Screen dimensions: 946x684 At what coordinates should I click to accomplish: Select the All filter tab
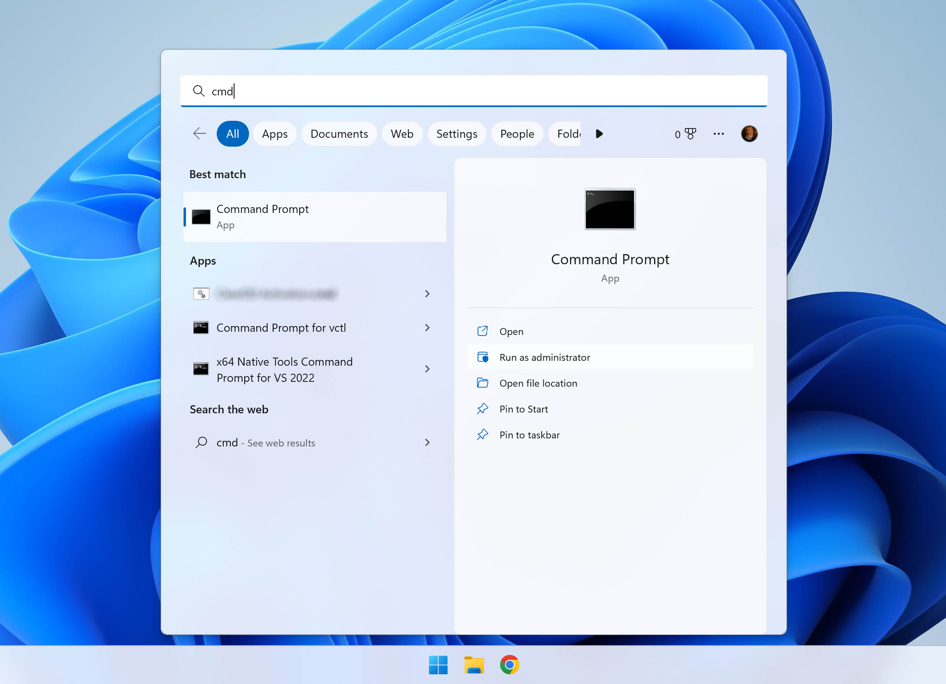point(232,134)
